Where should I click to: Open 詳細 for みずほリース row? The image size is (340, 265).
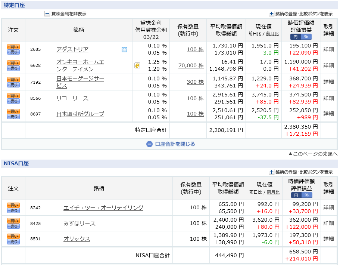pyautogui.click(x=328, y=223)
